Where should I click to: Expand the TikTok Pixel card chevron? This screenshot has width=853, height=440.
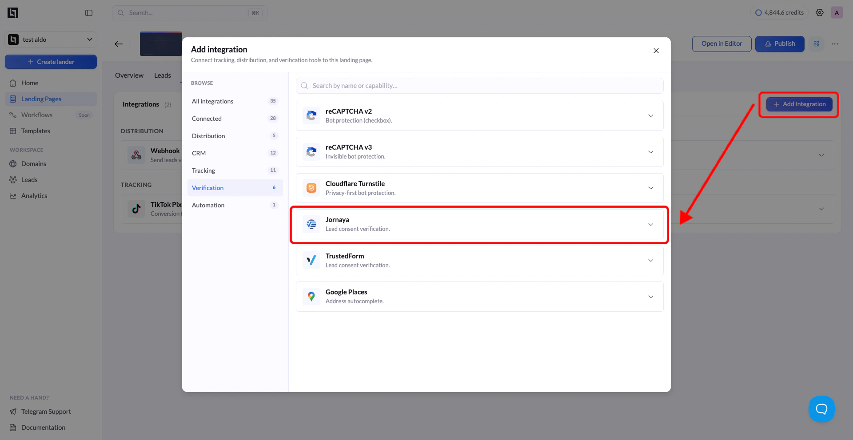821,209
